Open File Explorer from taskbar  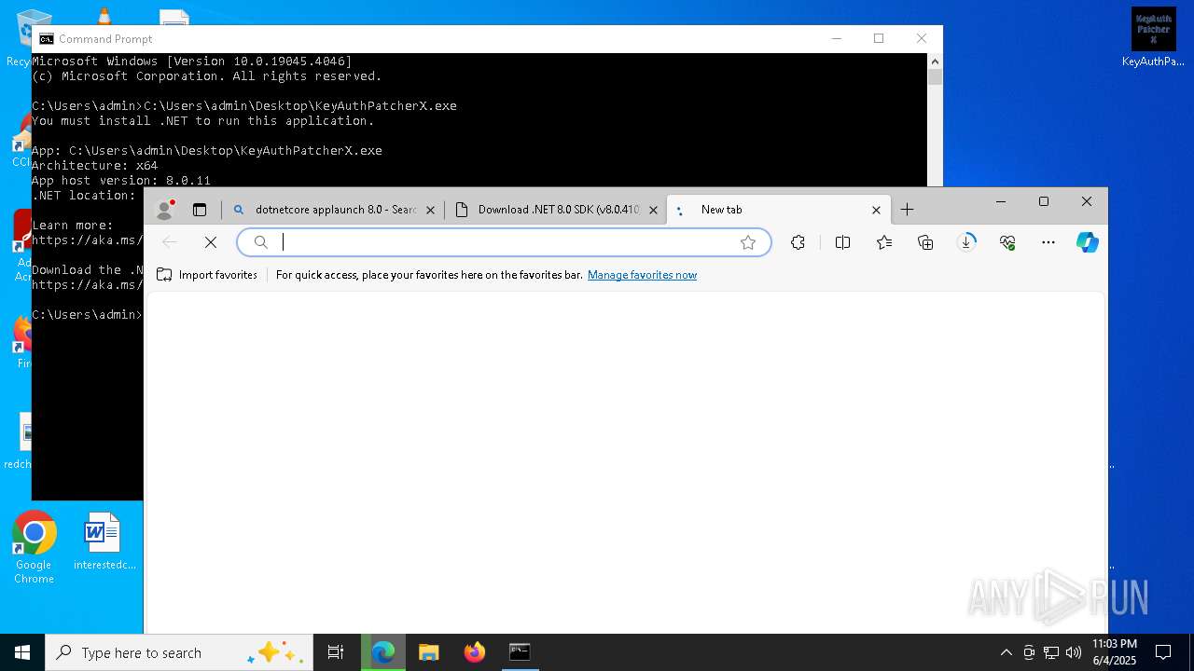[429, 652]
